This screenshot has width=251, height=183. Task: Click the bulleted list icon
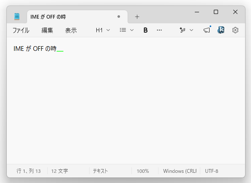point(123,30)
